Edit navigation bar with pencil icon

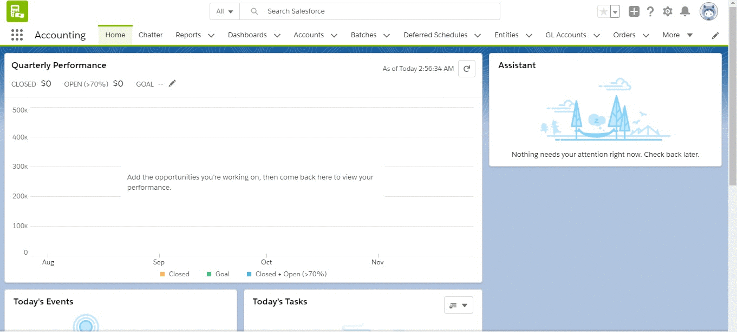(x=715, y=35)
